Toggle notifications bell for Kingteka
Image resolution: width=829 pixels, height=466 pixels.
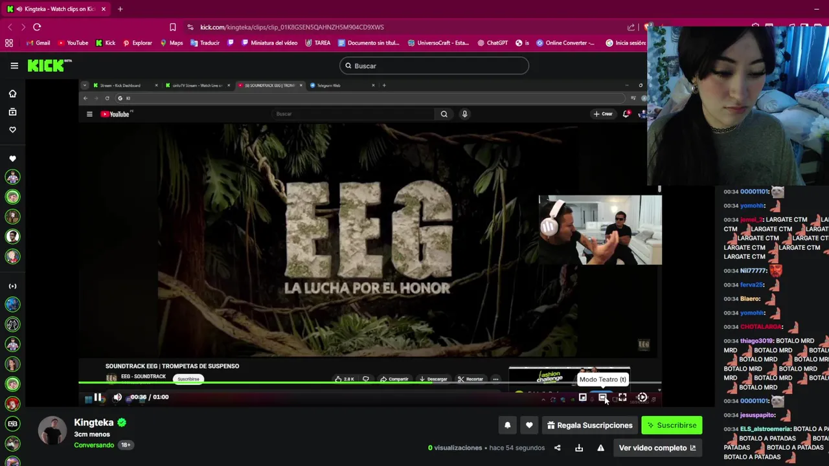[507, 425]
